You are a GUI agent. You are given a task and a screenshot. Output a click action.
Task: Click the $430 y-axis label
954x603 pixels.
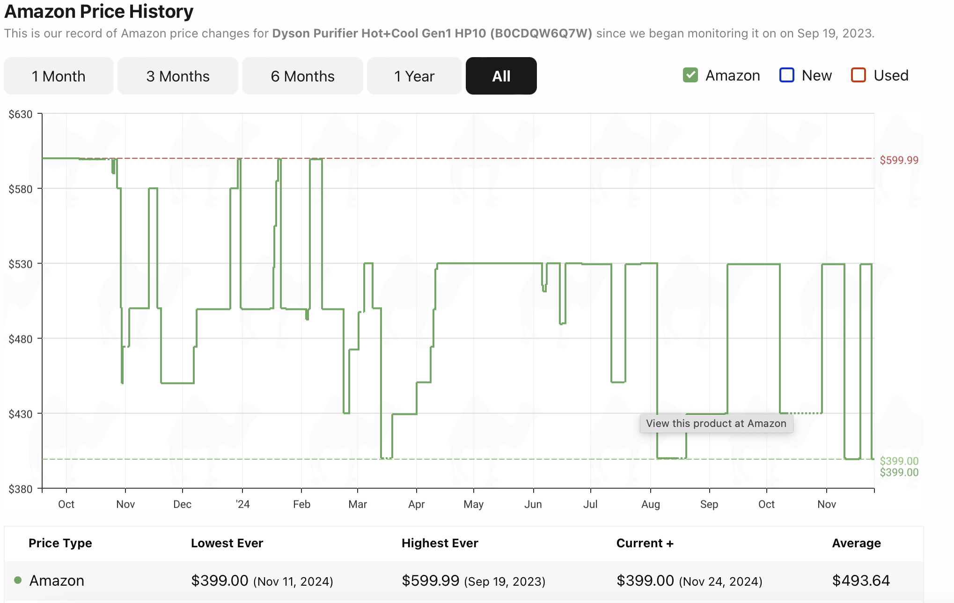tap(21, 414)
